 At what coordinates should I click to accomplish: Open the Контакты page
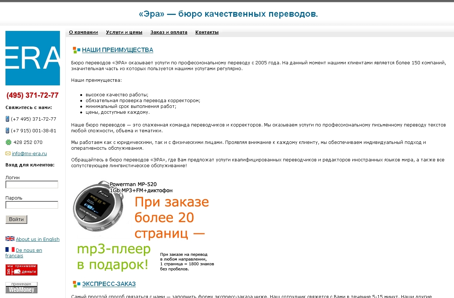coord(207,32)
